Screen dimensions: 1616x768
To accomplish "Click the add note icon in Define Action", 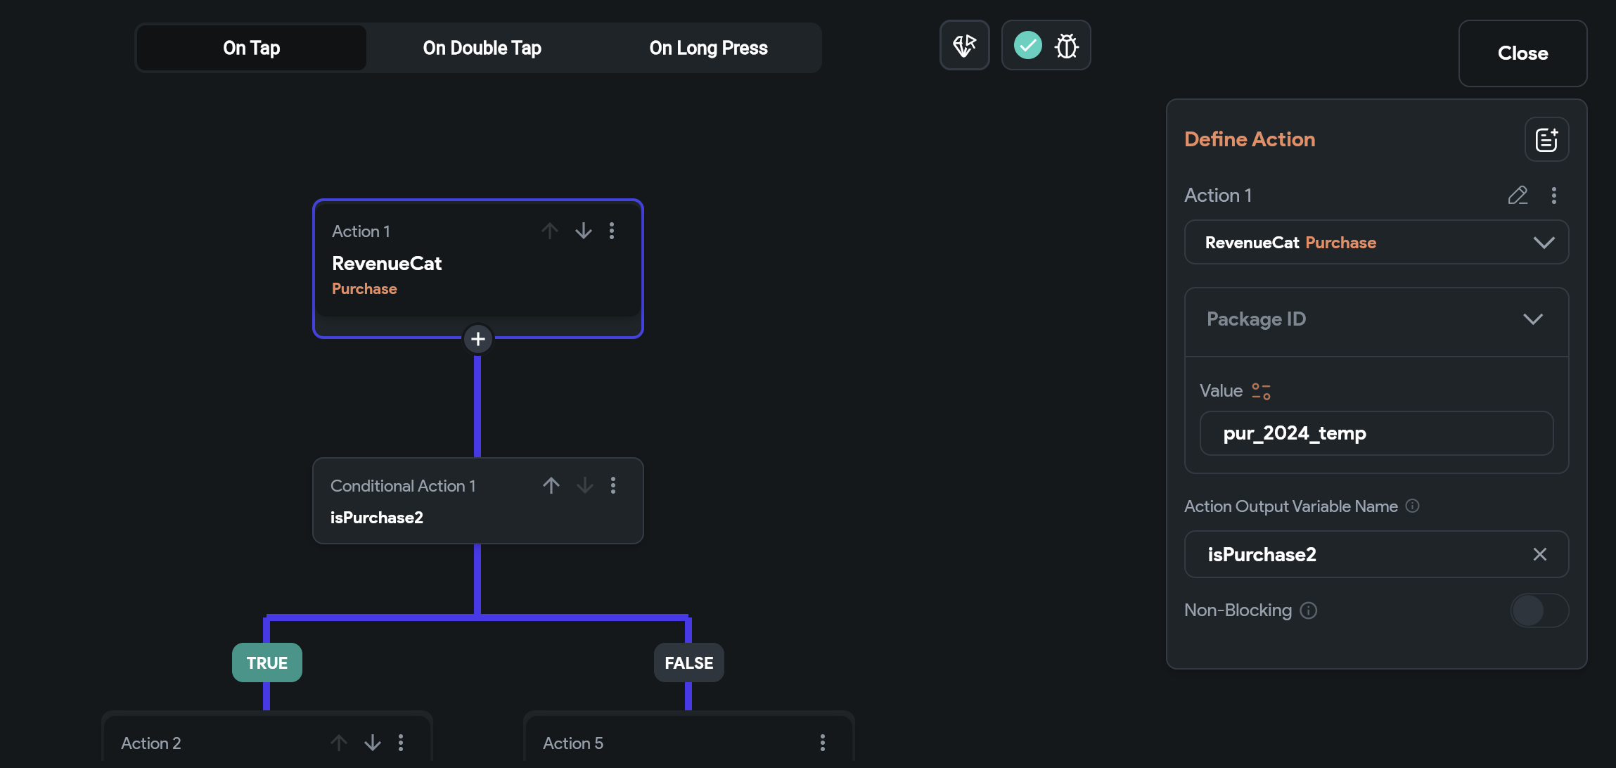I will pyautogui.click(x=1546, y=139).
